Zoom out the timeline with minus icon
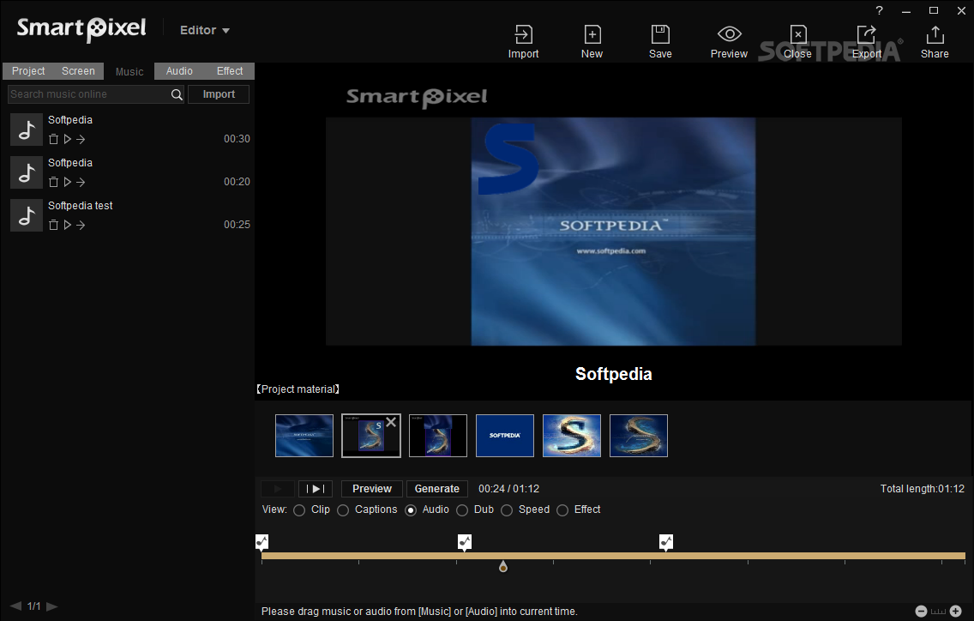The height and width of the screenshot is (621, 974). click(x=921, y=611)
